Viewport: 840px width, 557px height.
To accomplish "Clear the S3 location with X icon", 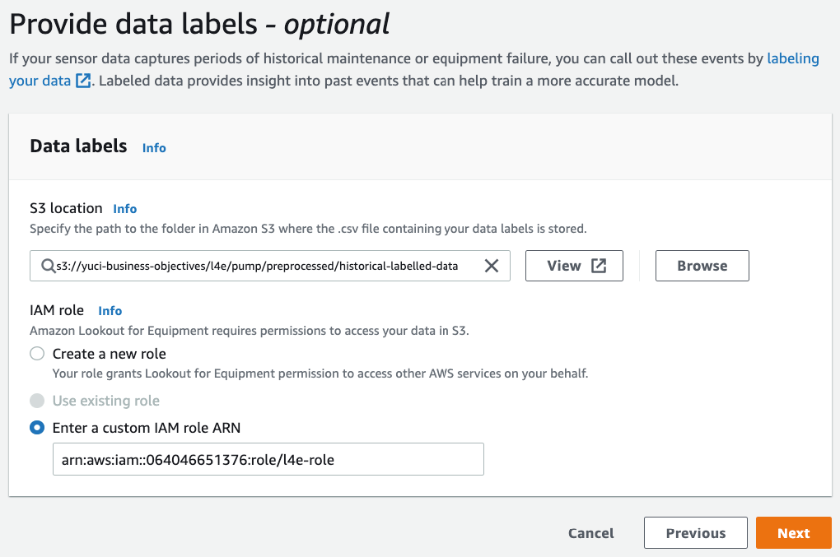I will (491, 266).
